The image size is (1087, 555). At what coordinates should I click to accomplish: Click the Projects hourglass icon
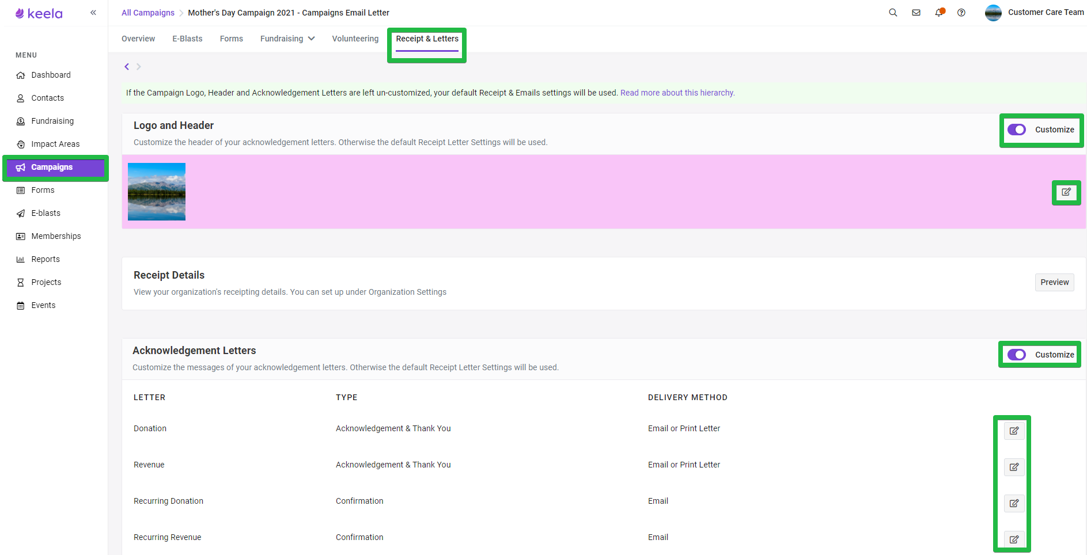click(21, 282)
